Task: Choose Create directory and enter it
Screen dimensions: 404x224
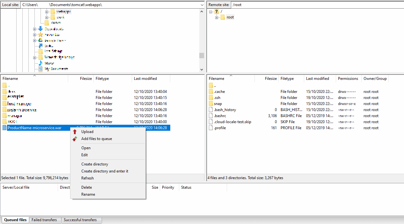Action: pos(105,171)
